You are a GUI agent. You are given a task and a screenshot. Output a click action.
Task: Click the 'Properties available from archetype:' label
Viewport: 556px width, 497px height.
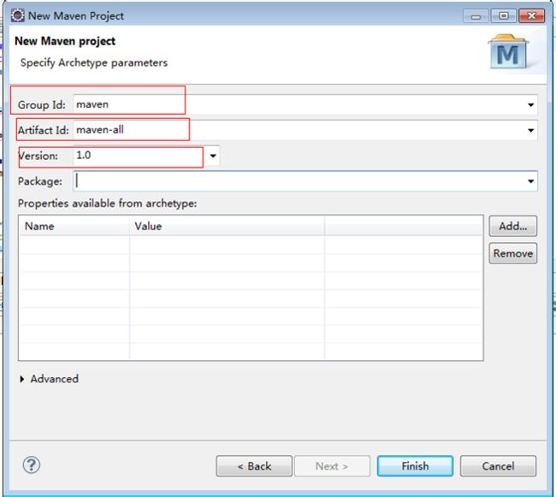click(108, 204)
